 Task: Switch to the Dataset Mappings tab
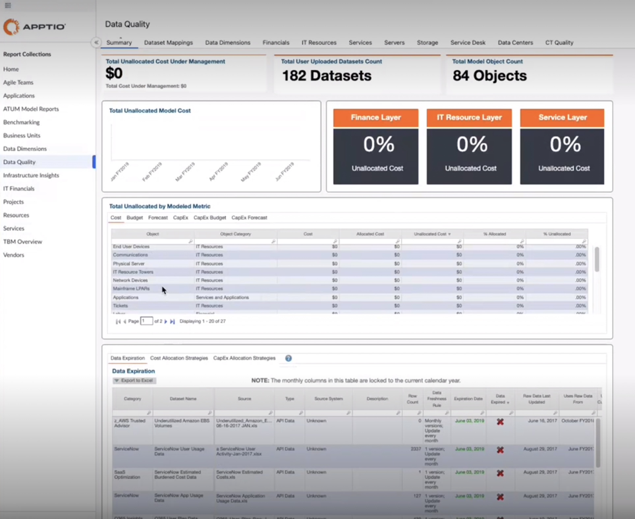coord(168,43)
